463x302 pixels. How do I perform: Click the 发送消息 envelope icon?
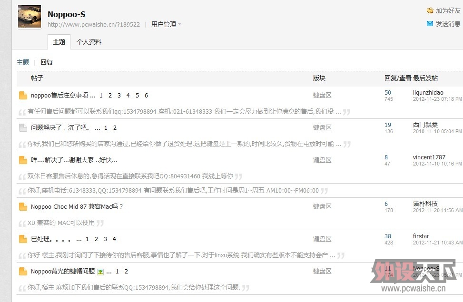point(430,24)
